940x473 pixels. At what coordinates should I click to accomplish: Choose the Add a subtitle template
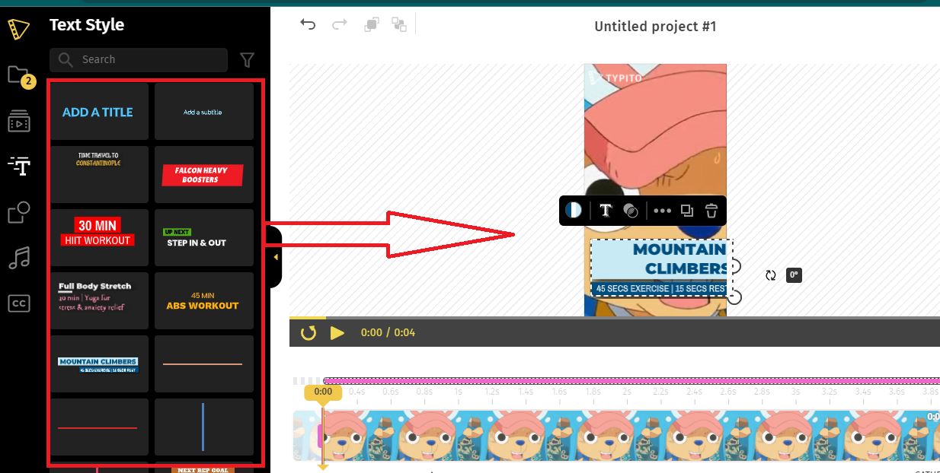click(203, 112)
